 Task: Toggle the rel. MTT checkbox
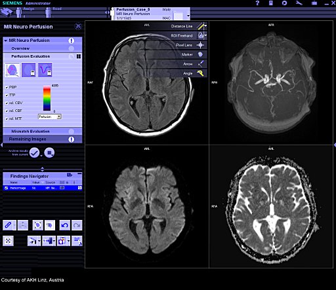tap(7, 118)
